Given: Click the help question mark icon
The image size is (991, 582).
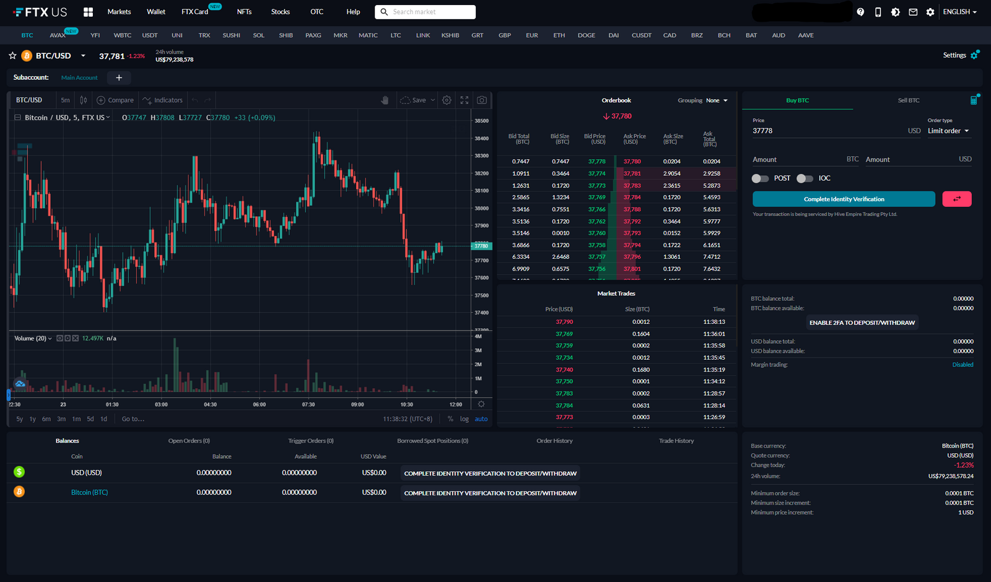Looking at the screenshot, I should point(860,12).
